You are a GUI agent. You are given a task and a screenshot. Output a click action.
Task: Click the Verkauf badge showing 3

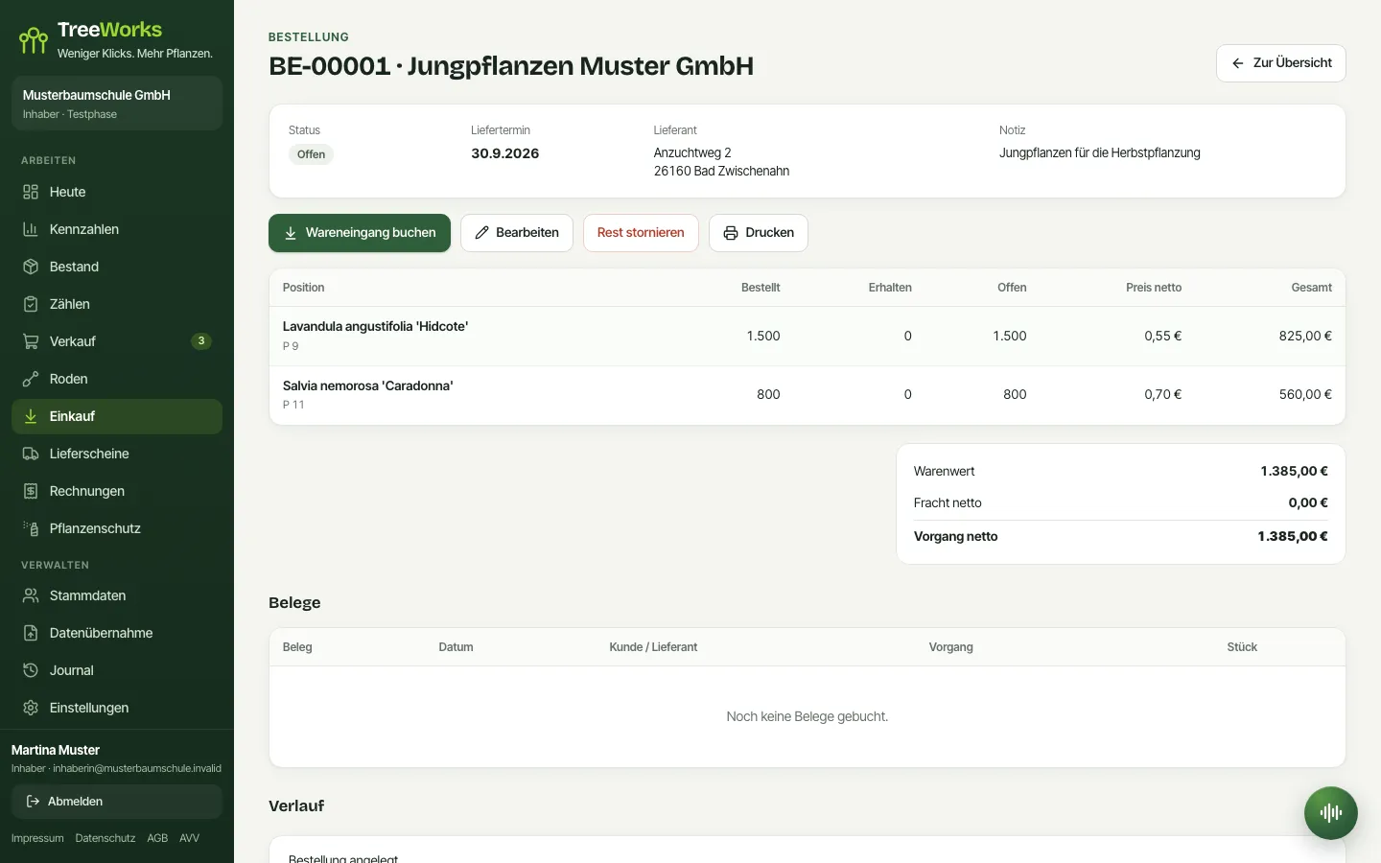201,341
